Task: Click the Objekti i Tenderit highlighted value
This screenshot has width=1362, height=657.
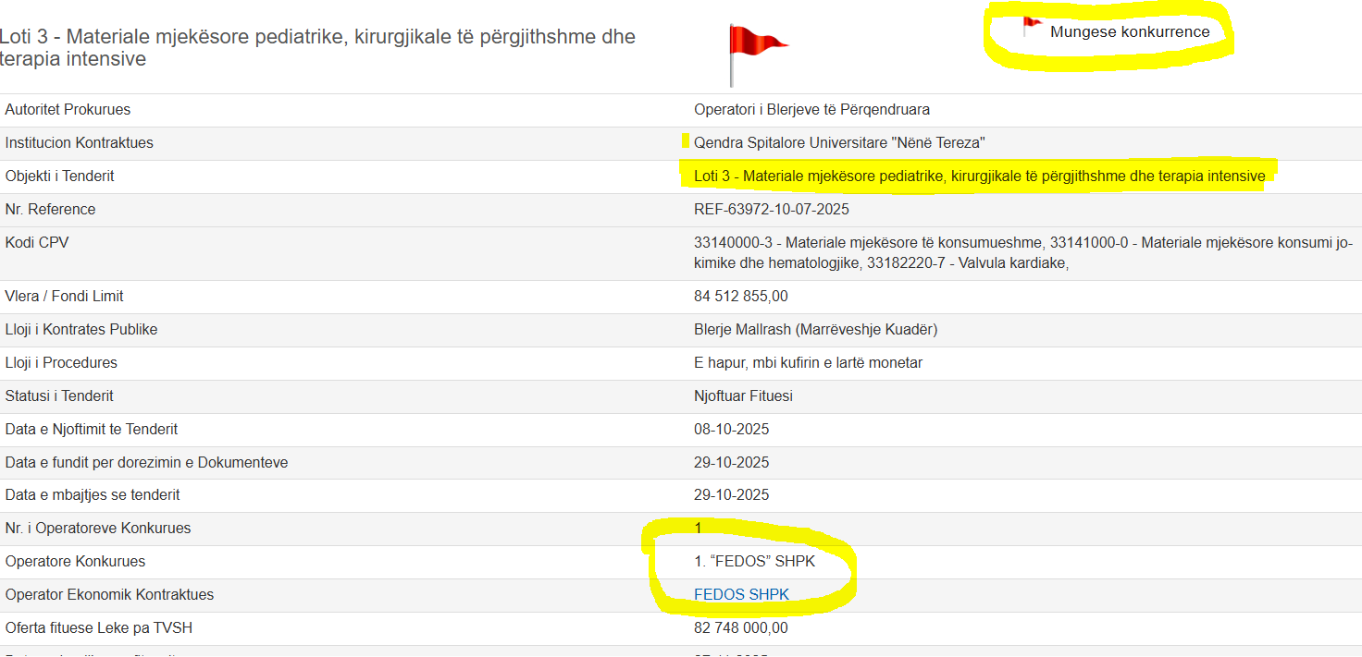Action: [979, 176]
